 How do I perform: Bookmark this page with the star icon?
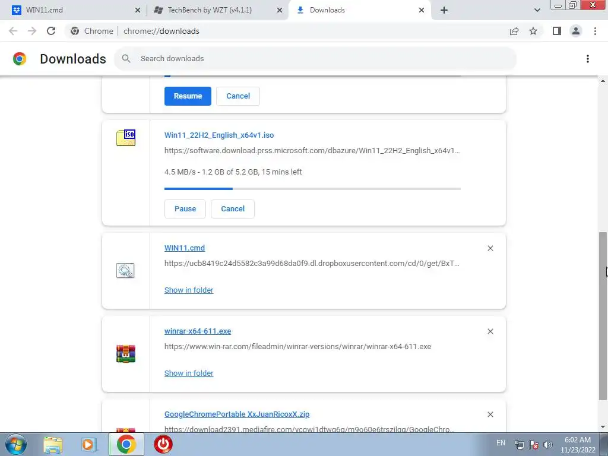[533, 31]
